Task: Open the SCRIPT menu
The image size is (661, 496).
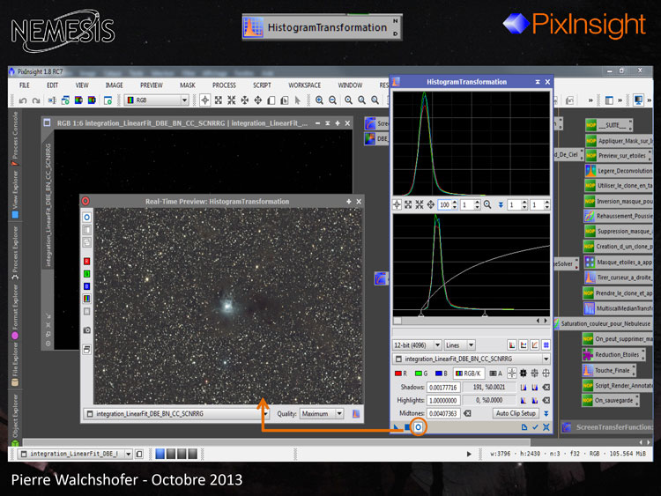Action: (x=262, y=85)
